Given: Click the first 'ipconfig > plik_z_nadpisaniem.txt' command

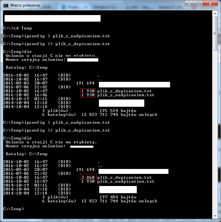Looking at the screenshot, I should click(x=56, y=36).
